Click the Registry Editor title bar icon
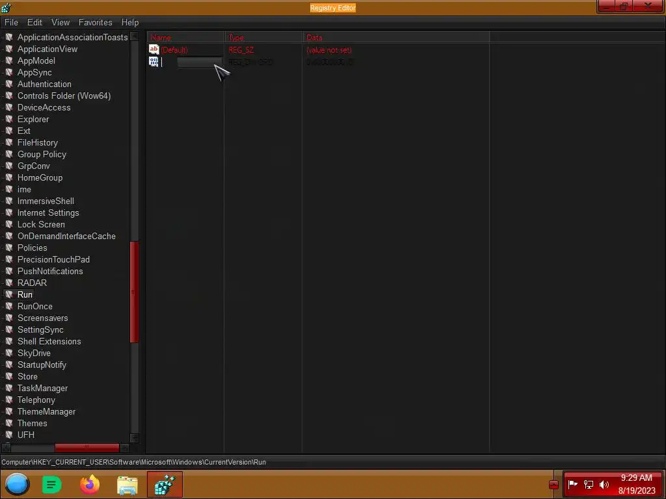The width and height of the screenshot is (666, 499). tap(7, 7)
